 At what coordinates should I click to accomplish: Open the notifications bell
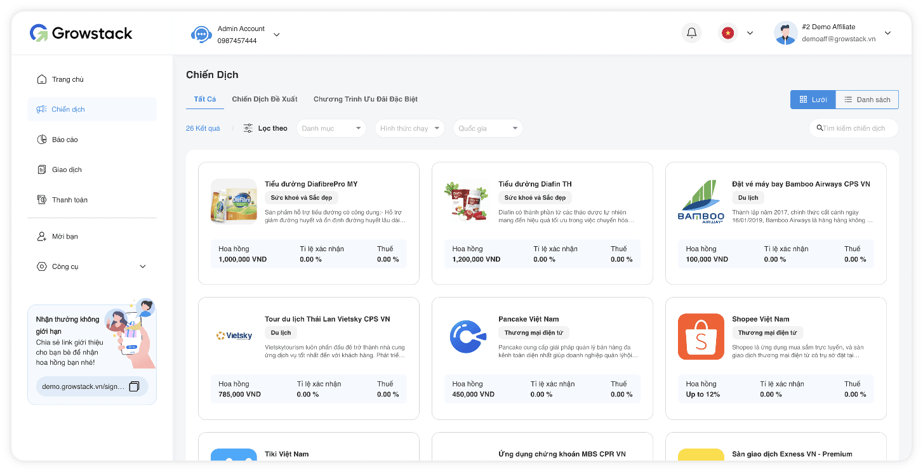click(x=691, y=33)
